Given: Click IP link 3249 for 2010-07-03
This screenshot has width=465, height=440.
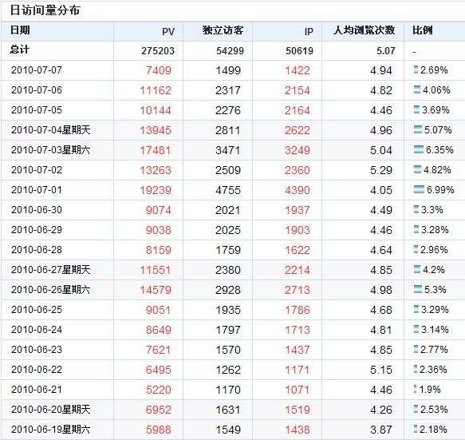Looking at the screenshot, I should coord(298,150).
